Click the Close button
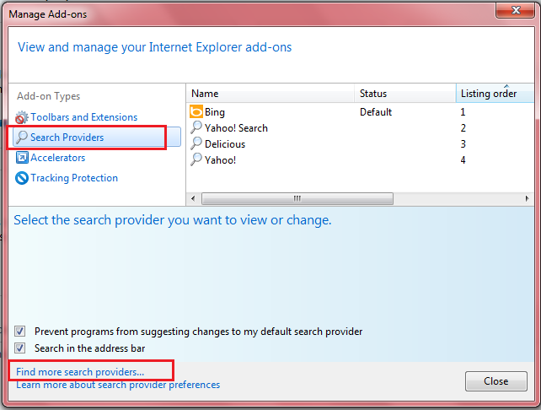This screenshot has height=410, width=541. tap(495, 381)
